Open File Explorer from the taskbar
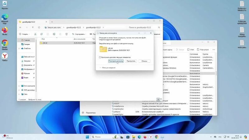This screenshot has height=140, width=249. (134, 137)
